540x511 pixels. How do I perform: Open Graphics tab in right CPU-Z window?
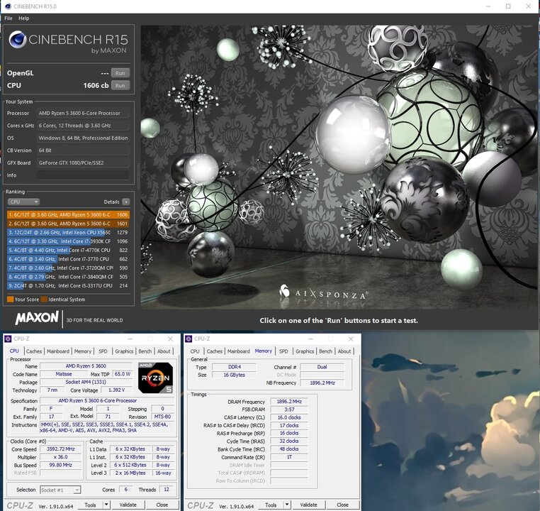[x=305, y=351]
